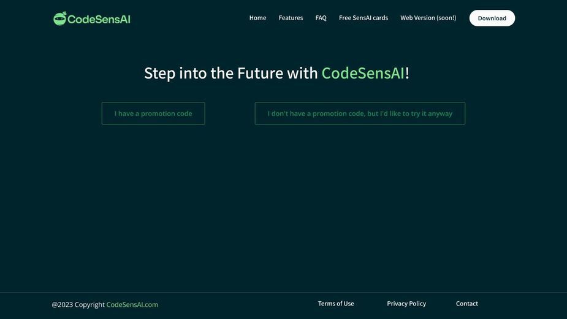Click the exclamation mark ending the headline
The image size is (567, 319).
[407, 73]
